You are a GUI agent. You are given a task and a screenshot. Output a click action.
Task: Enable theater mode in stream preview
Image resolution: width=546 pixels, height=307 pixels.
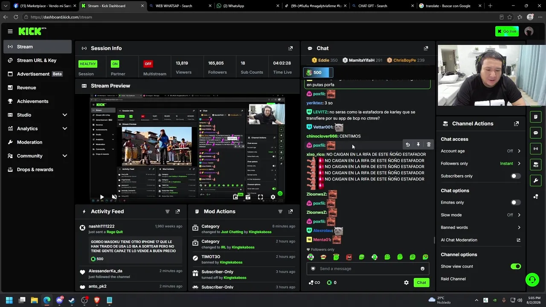[248, 197]
